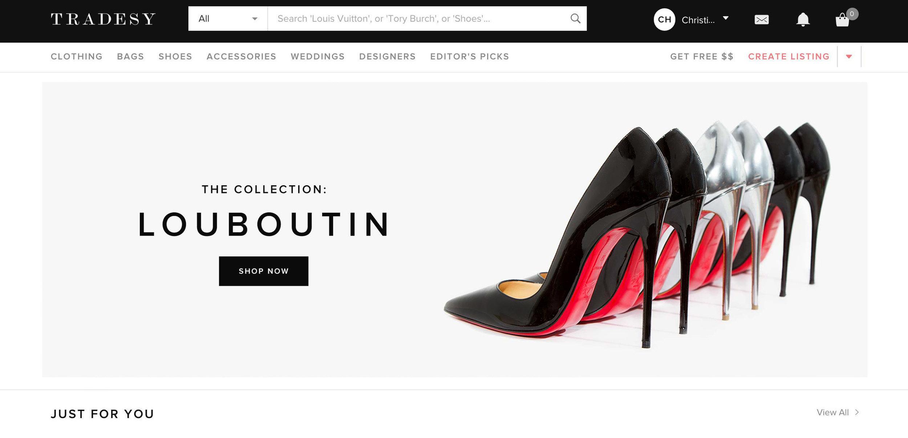
Task: Click the cart count badge showing 0
Action: click(852, 14)
